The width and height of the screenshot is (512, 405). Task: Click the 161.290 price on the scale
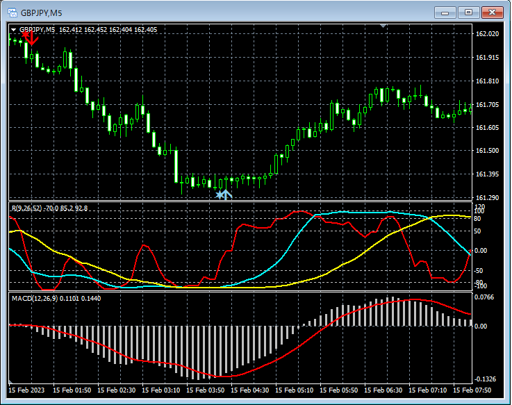coord(487,198)
